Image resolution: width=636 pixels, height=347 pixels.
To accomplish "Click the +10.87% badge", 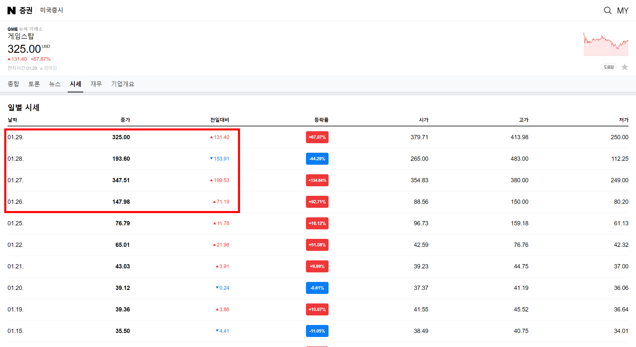I will [317, 309].
